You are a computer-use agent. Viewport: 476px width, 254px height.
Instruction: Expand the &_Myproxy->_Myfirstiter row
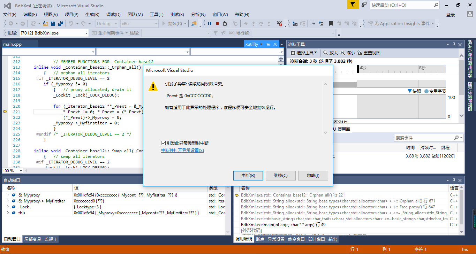pos(8,201)
